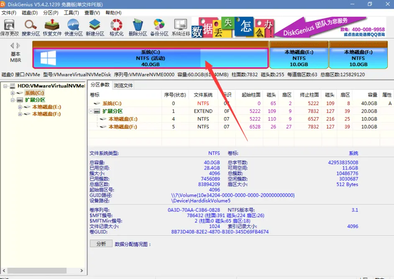Collapse the 扩展分区 node in the tree
This screenshot has height=279, width=394.
tap(13, 100)
